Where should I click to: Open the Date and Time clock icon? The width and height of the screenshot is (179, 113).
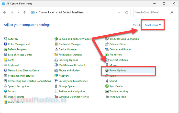click(x=107, y=44)
